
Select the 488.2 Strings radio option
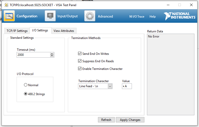(26, 94)
